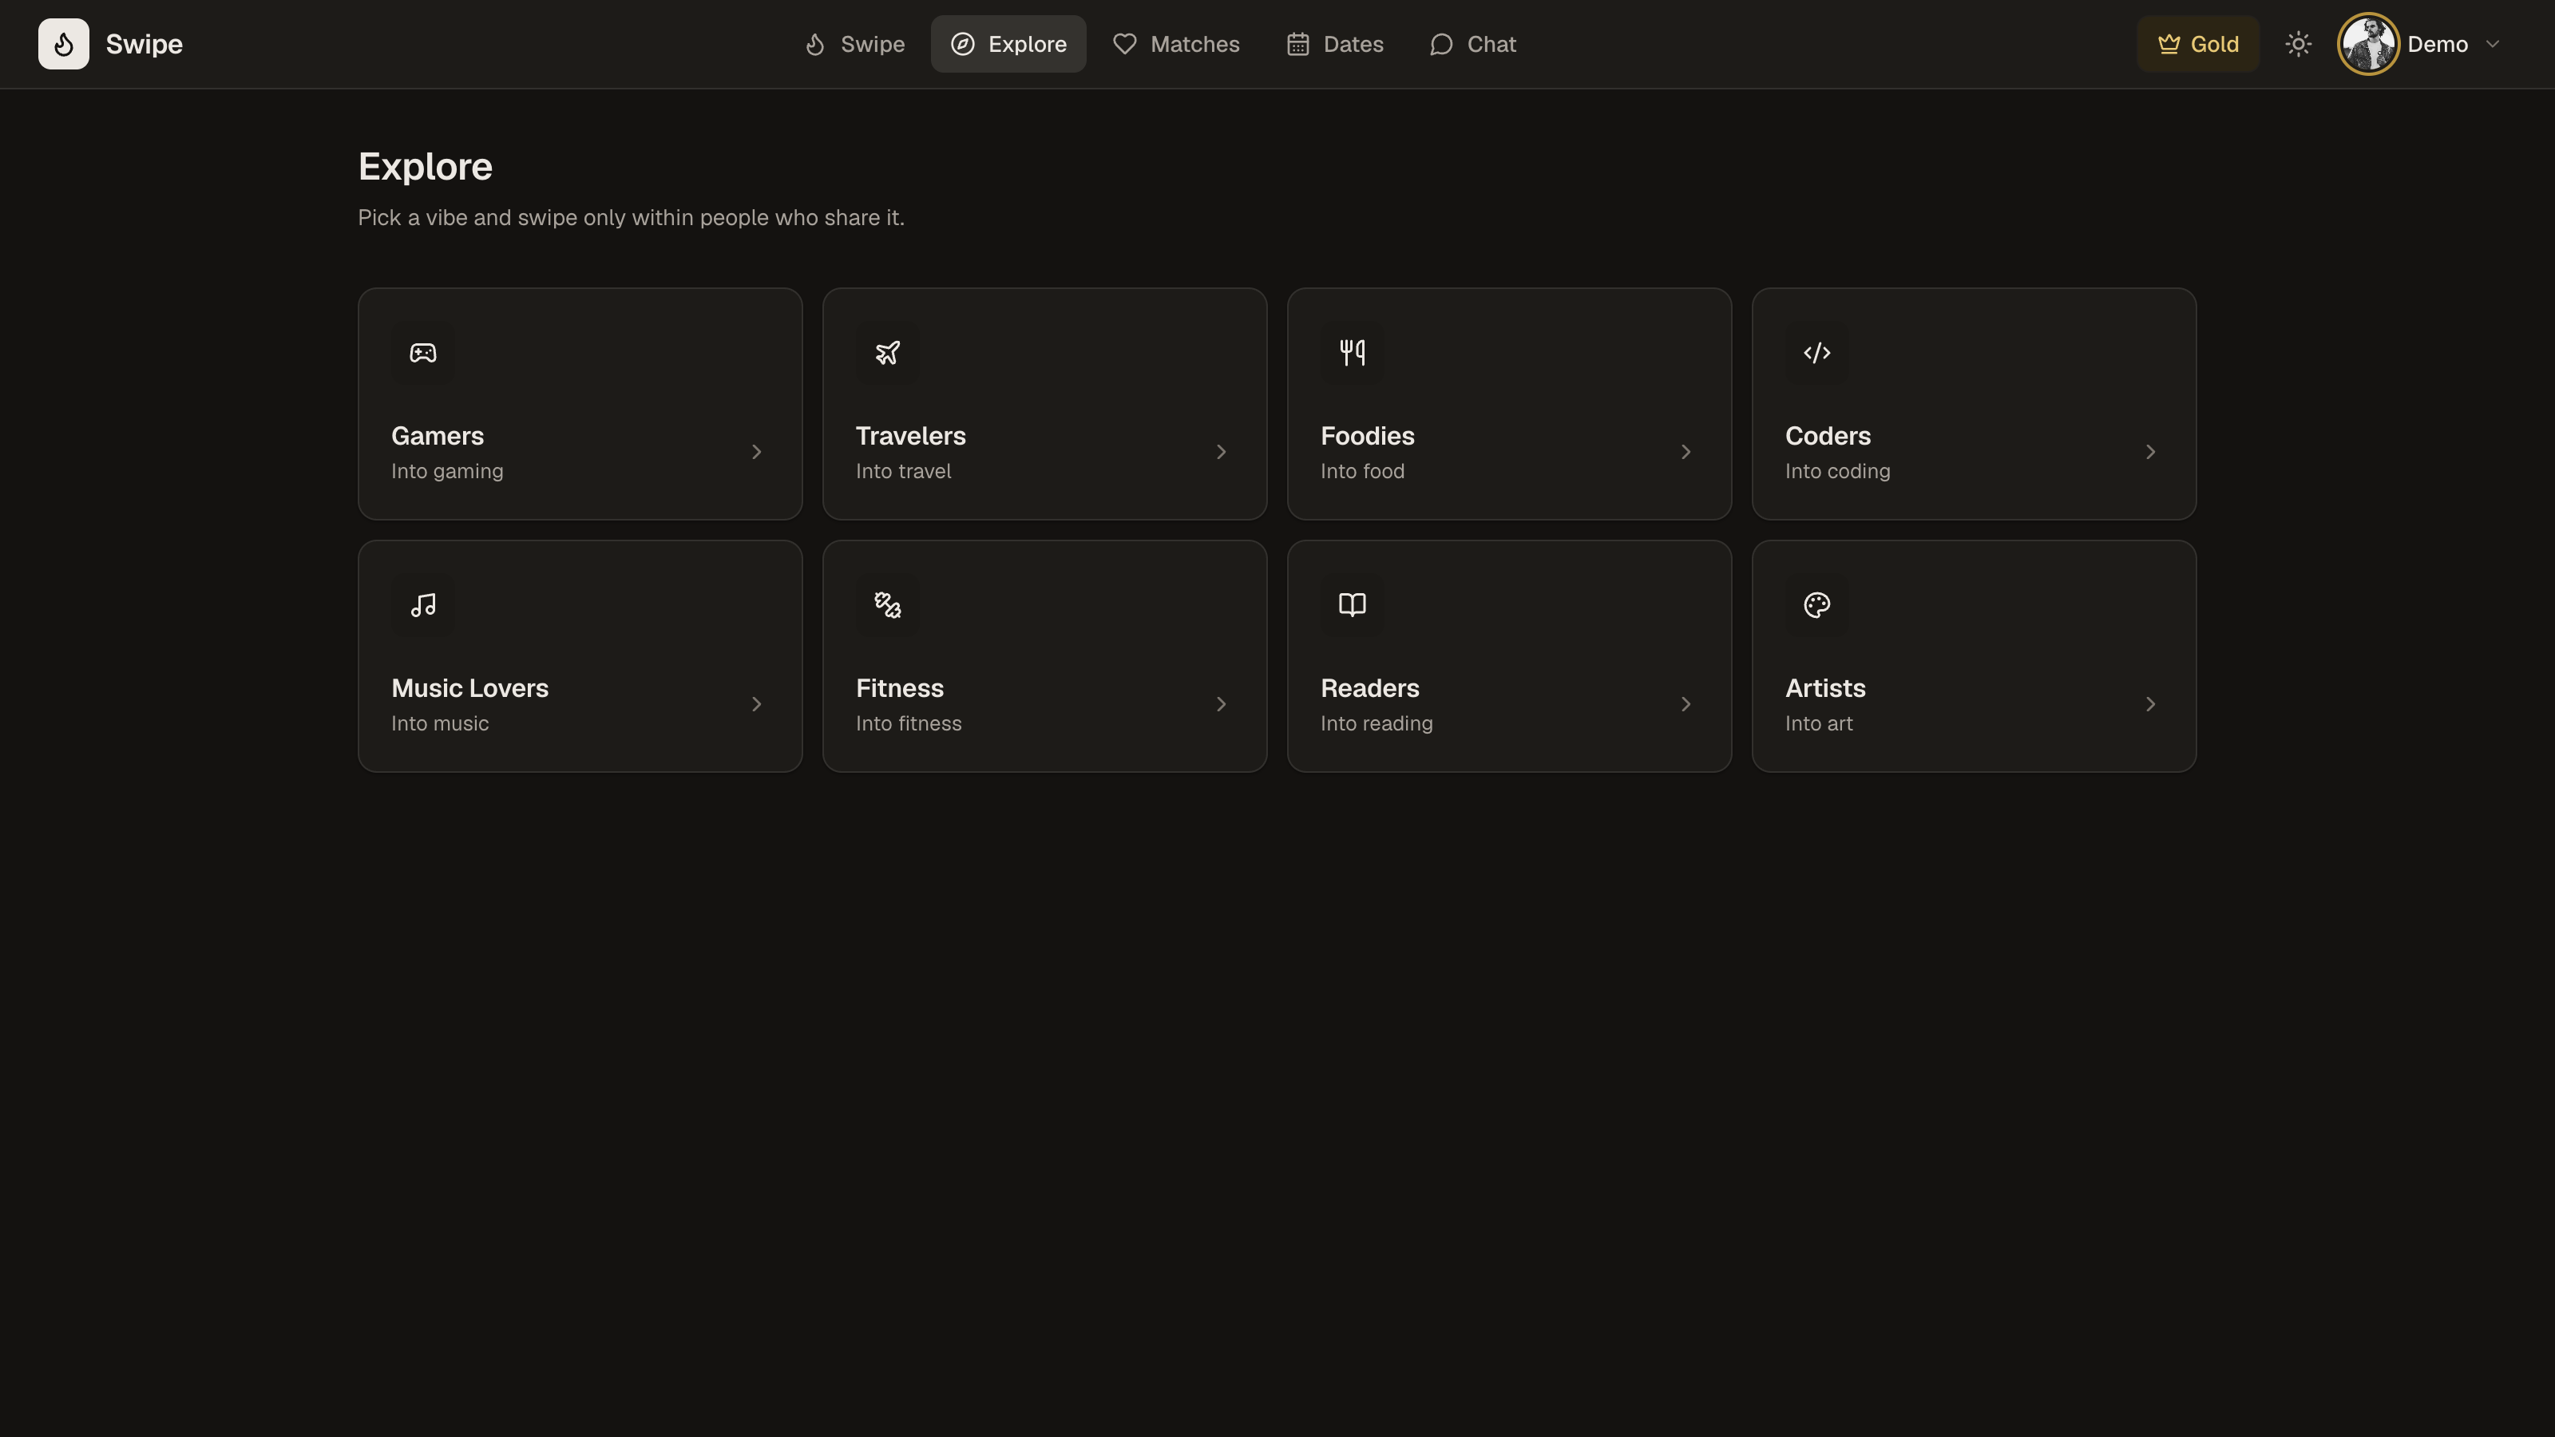Click the code brackets icon on Coders card
Viewport: 2555px width, 1437px height.
tap(1817, 353)
